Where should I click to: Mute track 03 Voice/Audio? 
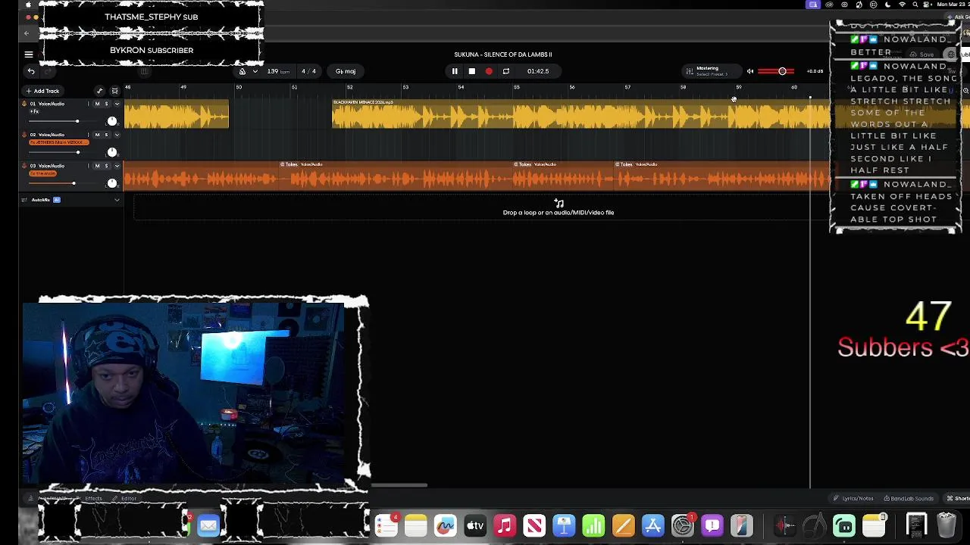click(97, 166)
